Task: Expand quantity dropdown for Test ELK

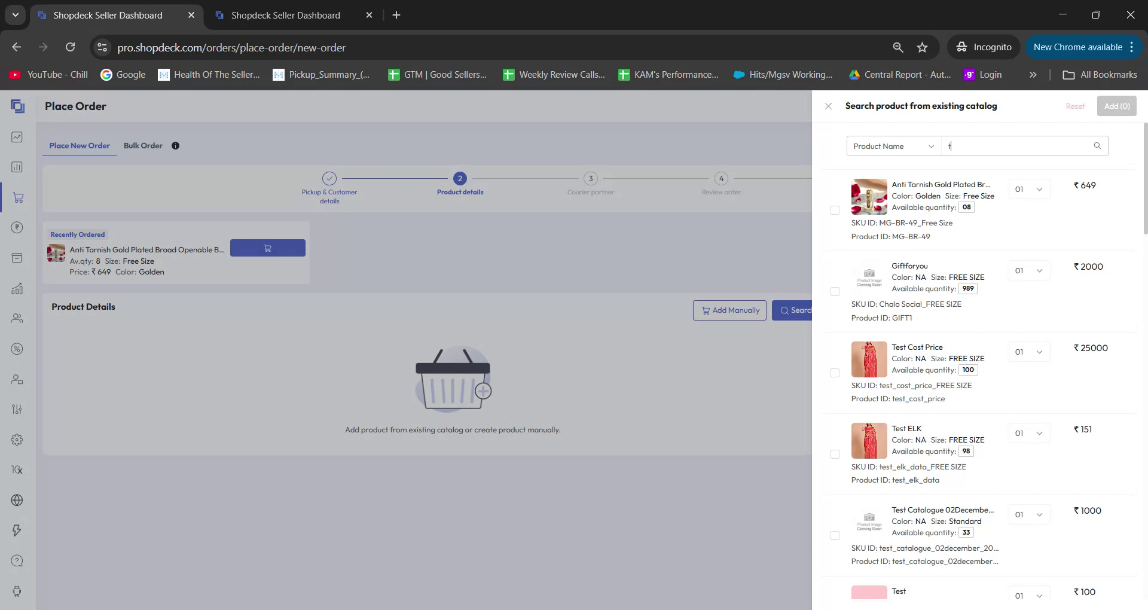Action: click(x=1028, y=433)
